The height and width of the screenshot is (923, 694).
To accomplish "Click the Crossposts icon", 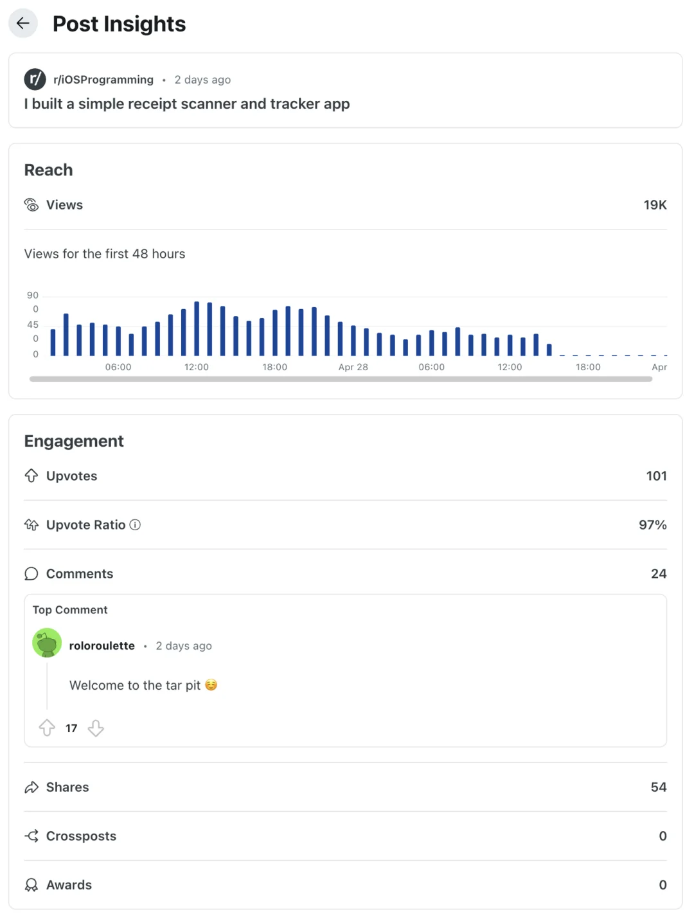I will pos(31,836).
